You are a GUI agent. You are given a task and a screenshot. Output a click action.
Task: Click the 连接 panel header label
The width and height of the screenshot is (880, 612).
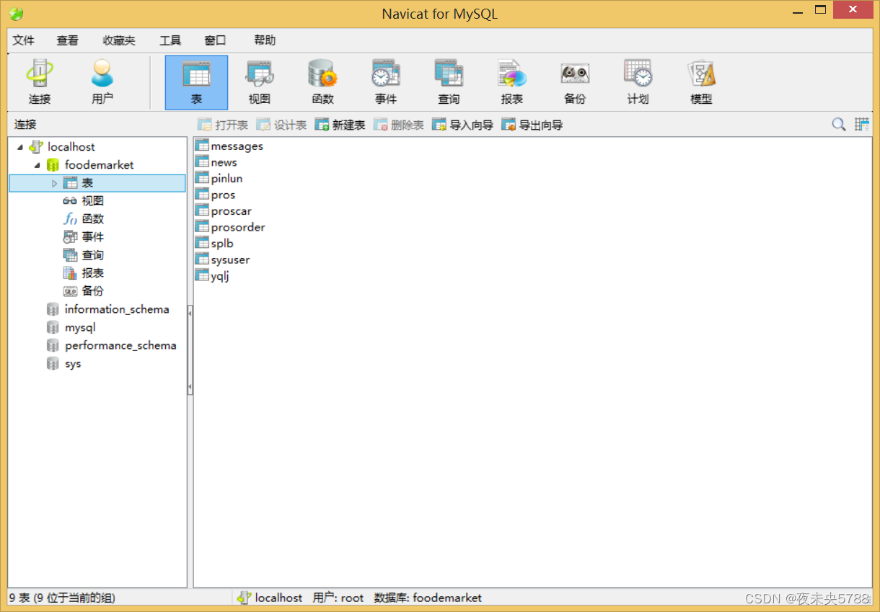tap(25, 124)
